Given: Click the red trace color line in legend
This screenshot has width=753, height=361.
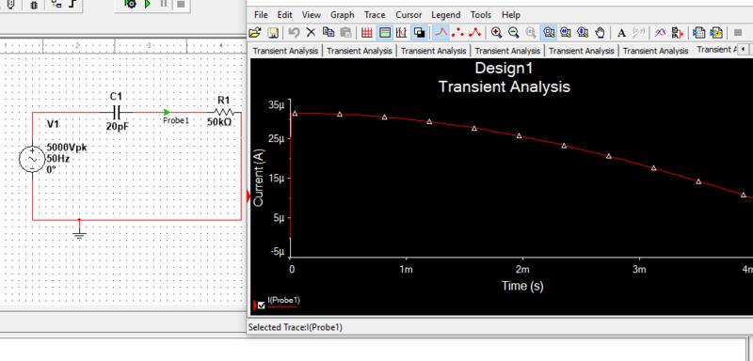Looking at the screenshot, I should click(x=282, y=306).
